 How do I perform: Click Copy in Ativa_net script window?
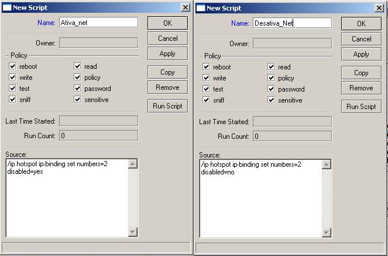(x=167, y=72)
